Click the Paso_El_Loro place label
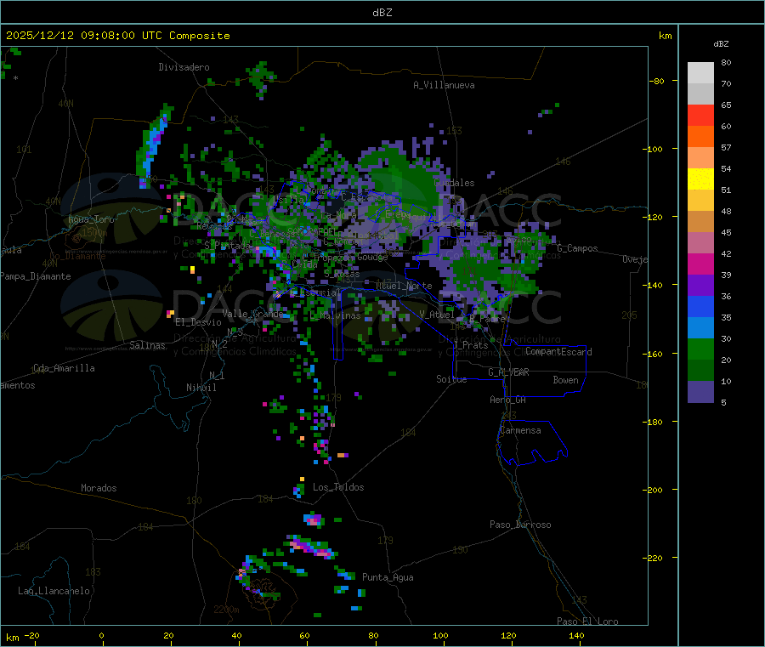Image resolution: width=765 pixels, height=647 pixels. point(587,621)
